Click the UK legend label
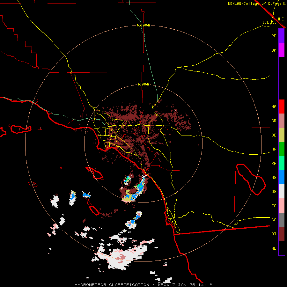The image size is (287, 287). (x=274, y=50)
